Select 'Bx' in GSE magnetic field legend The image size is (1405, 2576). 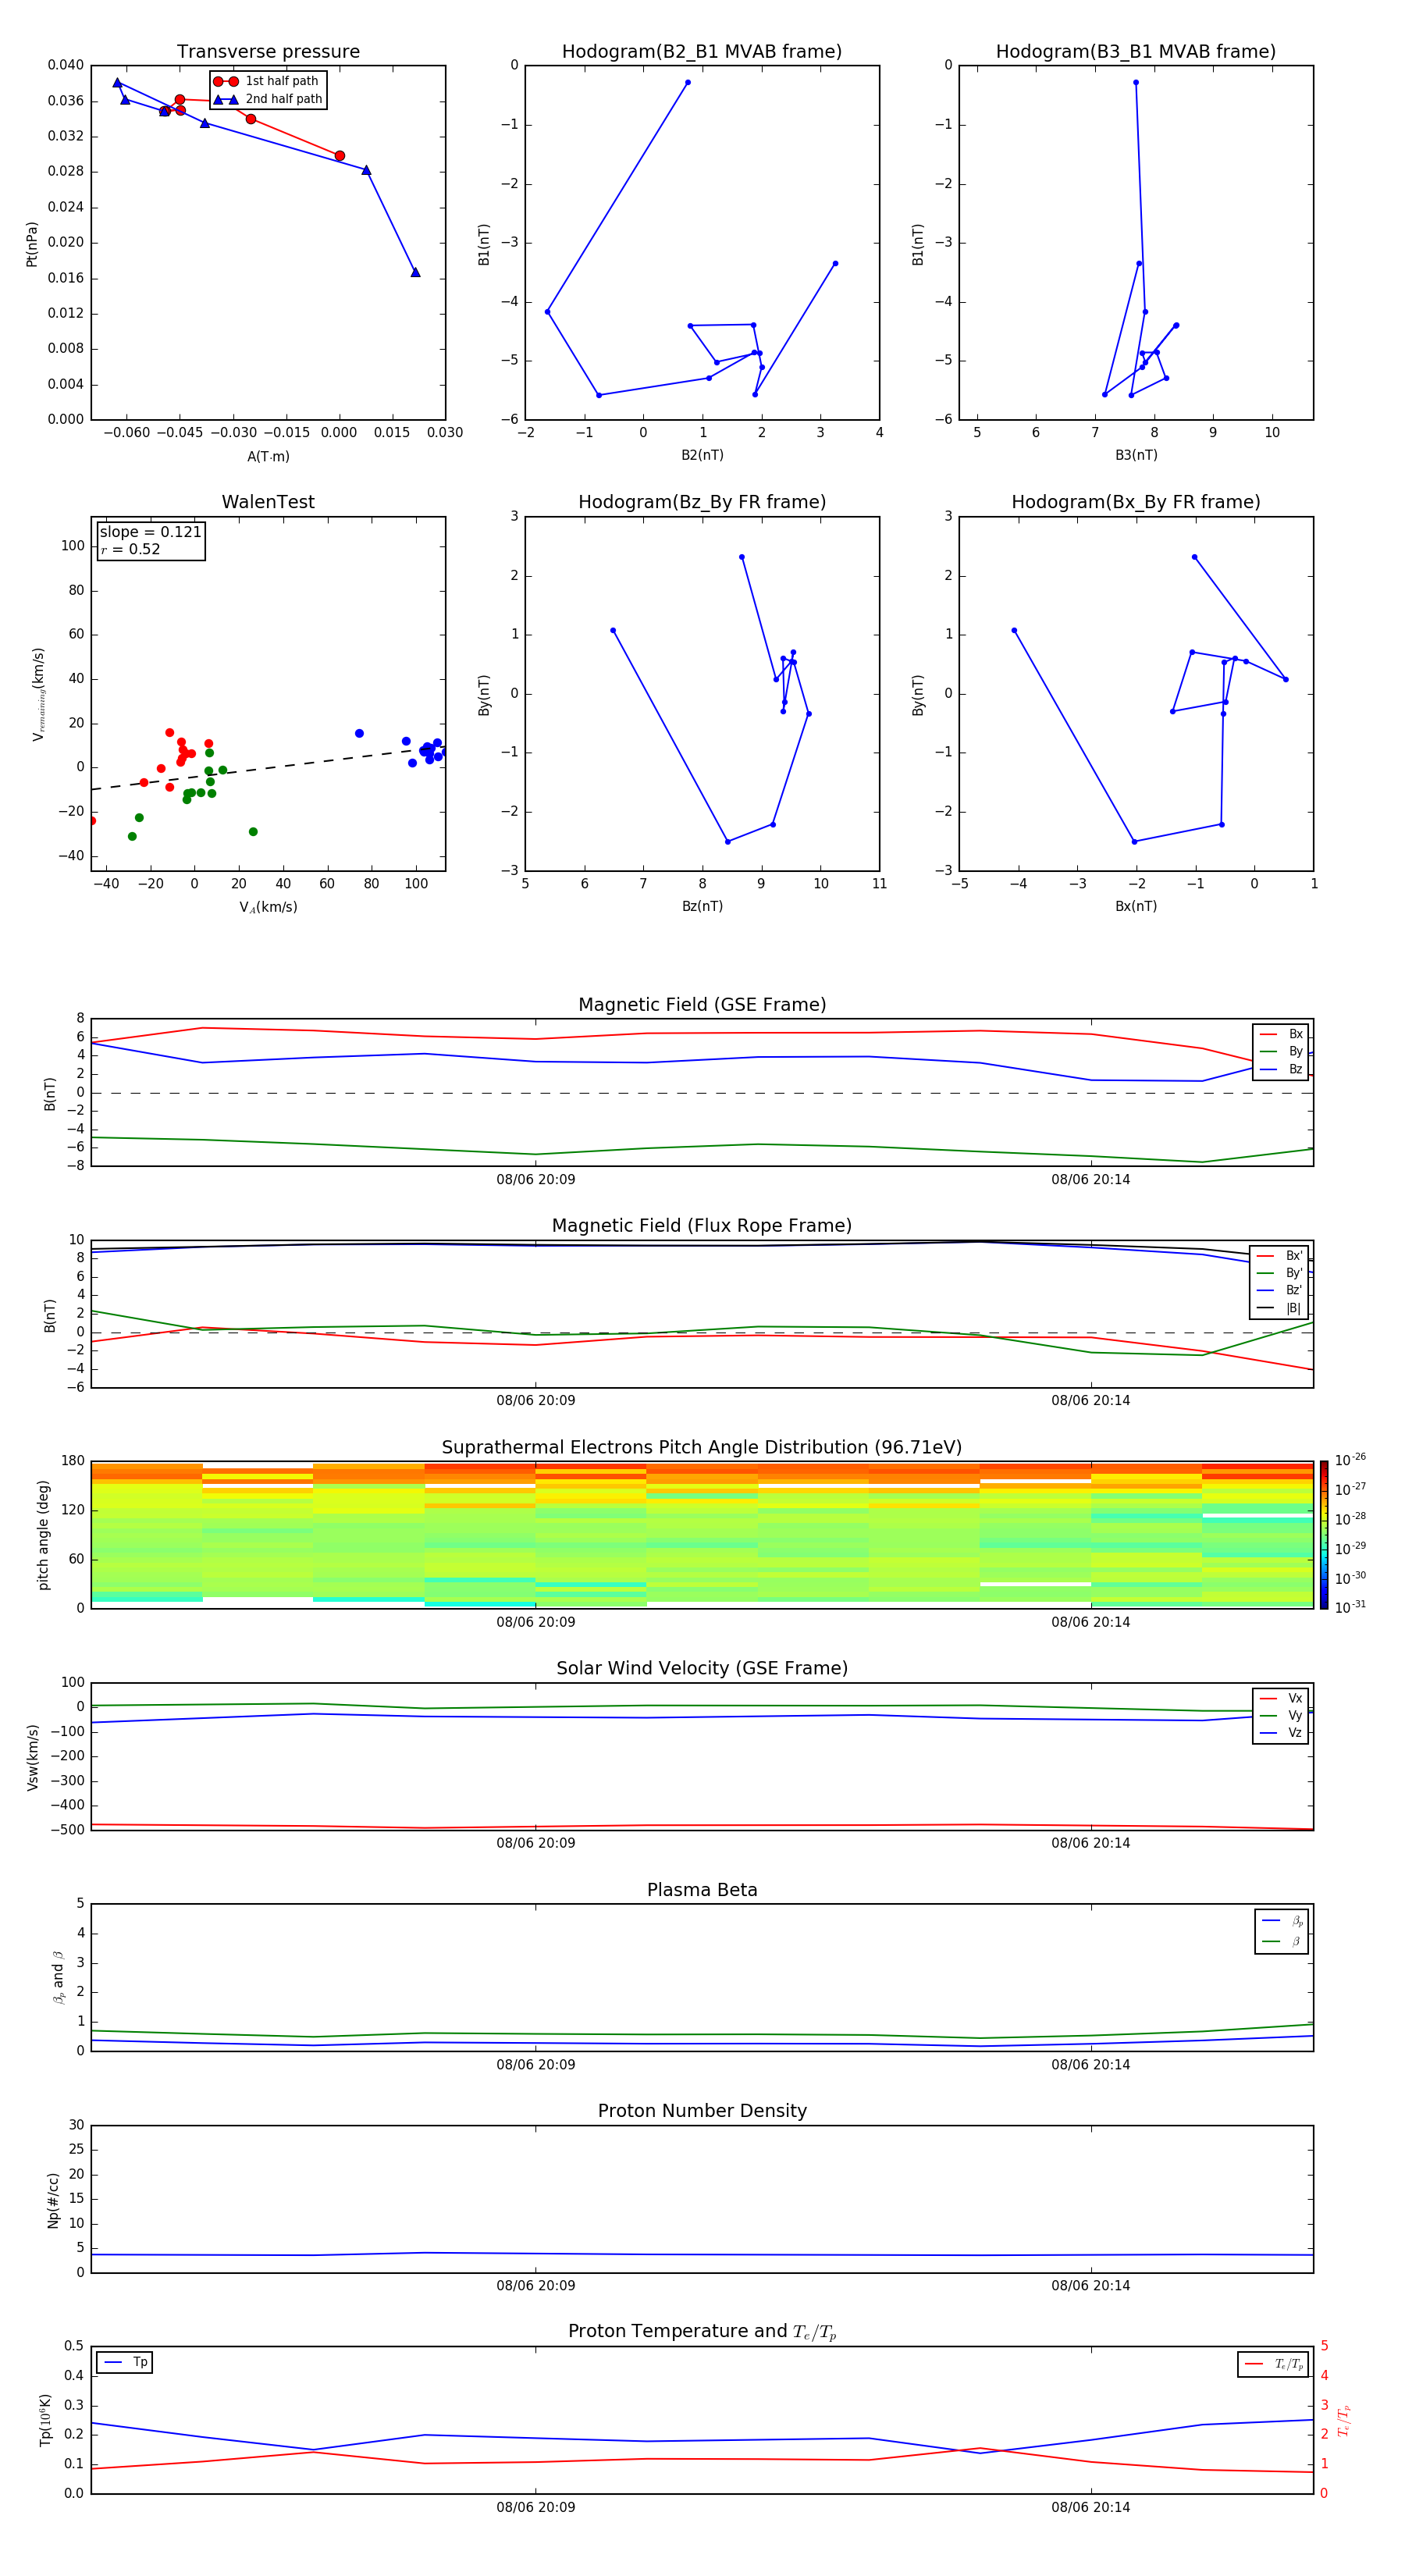(1281, 1034)
